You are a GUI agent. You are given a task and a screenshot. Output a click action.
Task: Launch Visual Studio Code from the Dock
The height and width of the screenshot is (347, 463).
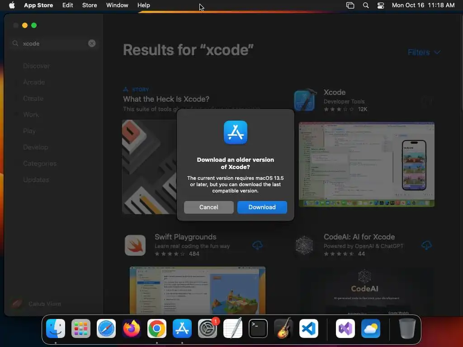click(308, 328)
